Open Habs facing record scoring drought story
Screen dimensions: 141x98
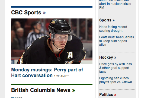tap(113, 29)
